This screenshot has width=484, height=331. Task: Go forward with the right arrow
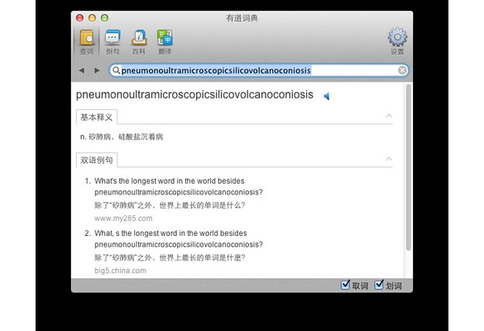[97, 70]
